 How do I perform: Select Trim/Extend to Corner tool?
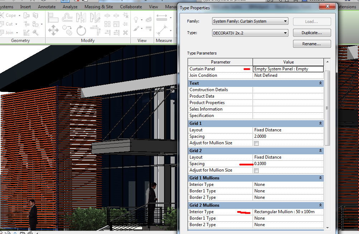tap(95, 30)
